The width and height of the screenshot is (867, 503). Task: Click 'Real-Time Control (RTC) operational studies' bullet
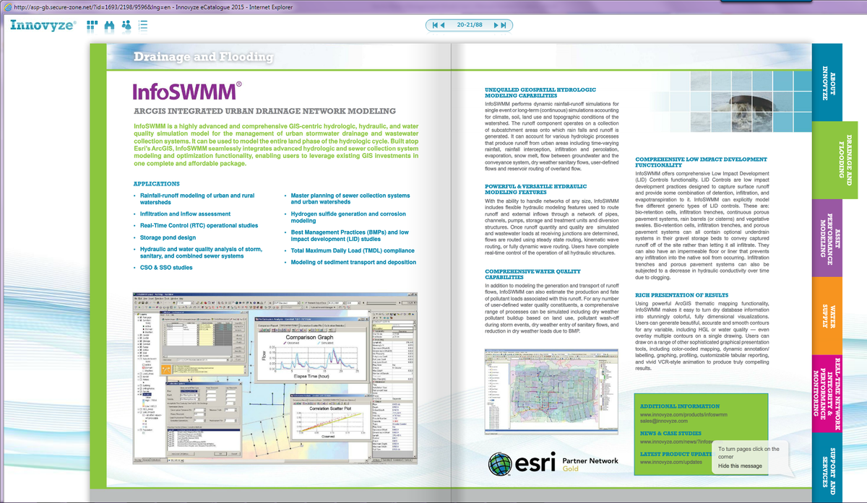[198, 225]
